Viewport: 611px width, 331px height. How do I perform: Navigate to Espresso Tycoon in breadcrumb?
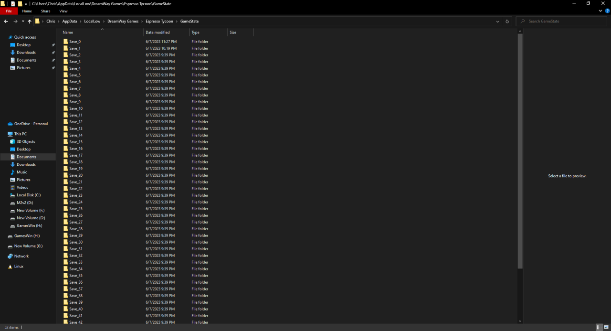click(x=159, y=21)
